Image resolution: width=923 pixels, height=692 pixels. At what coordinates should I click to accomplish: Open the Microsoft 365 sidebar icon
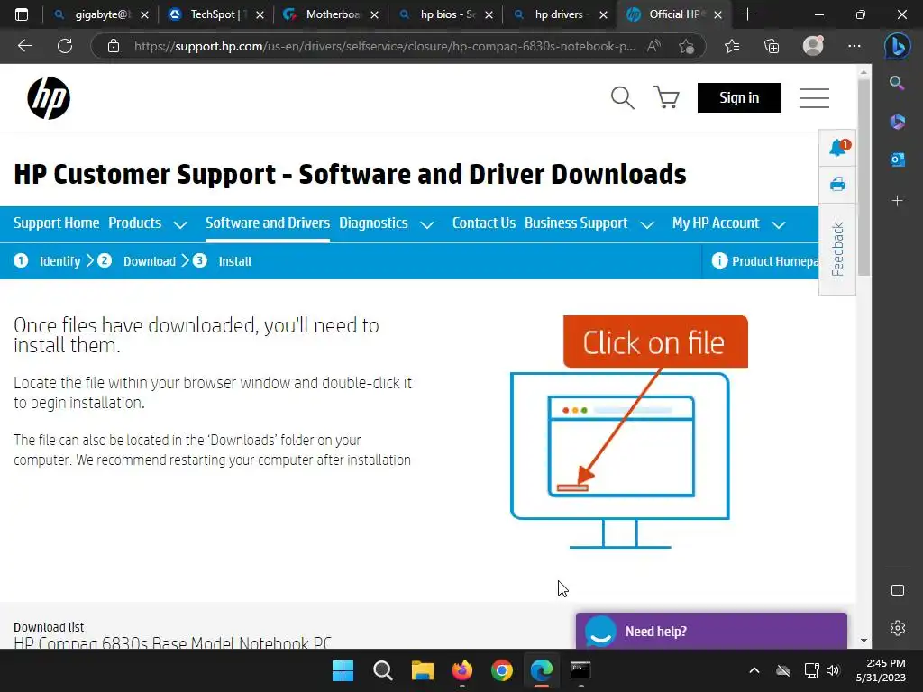(x=897, y=122)
